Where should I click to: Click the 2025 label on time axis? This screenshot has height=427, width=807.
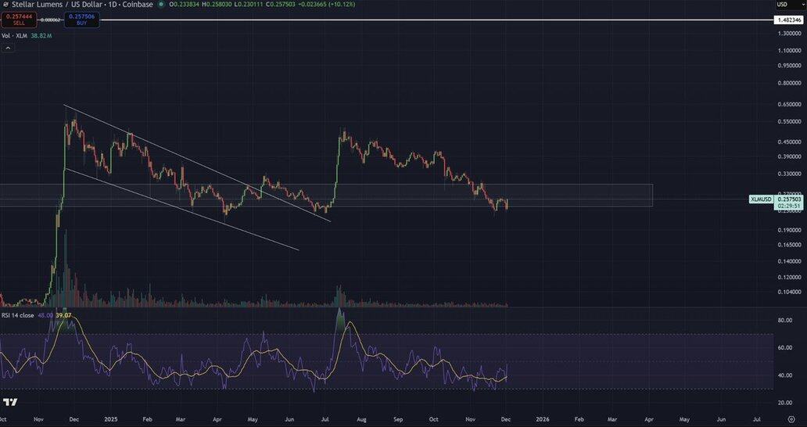(x=110, y=419)
